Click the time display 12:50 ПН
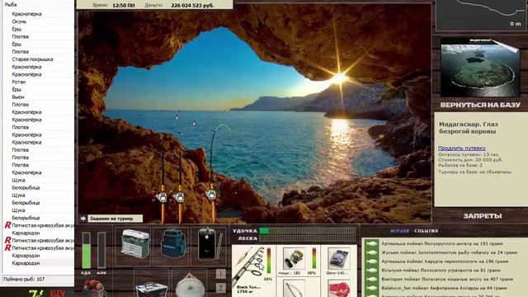 [x=124, y=6]
